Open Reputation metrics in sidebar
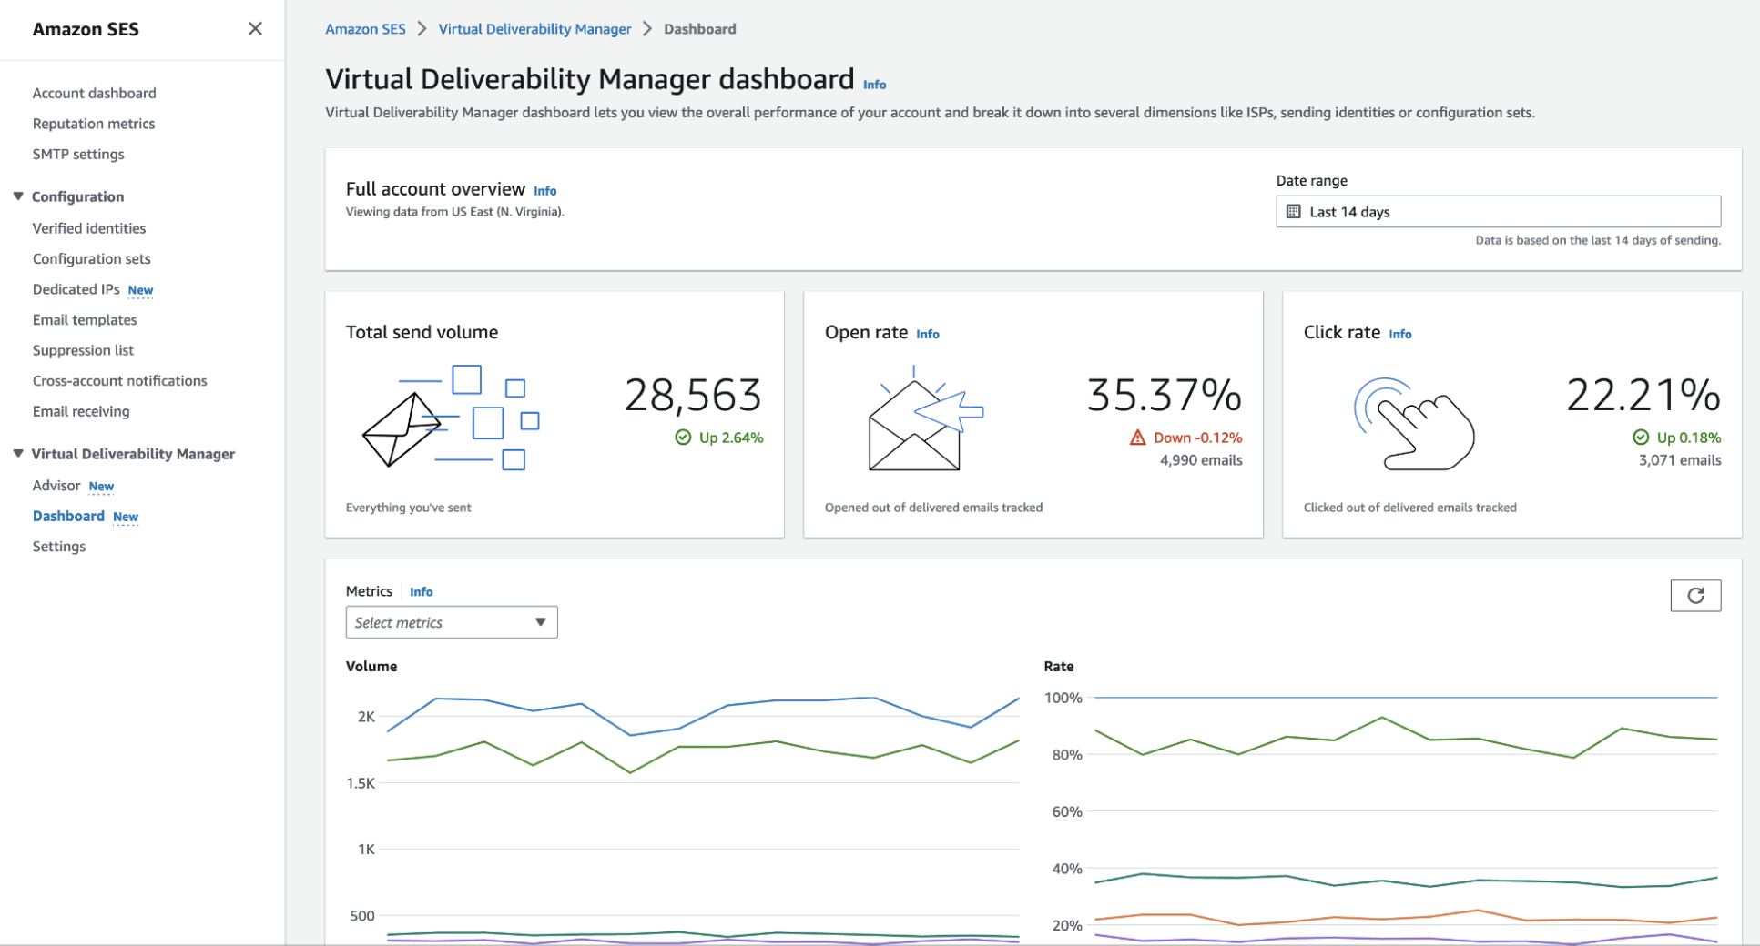This screenshot has height=946, width=1760. click(94, 124)
